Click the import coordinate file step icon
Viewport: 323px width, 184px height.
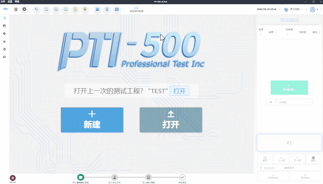coord(114,177)
